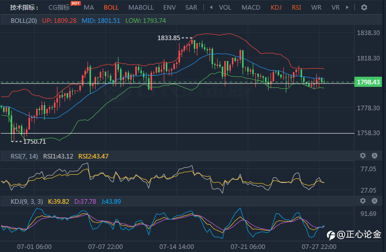386x252 pixels.
Task: Click right arrow after VR indicator
Action: pos(347,8)
